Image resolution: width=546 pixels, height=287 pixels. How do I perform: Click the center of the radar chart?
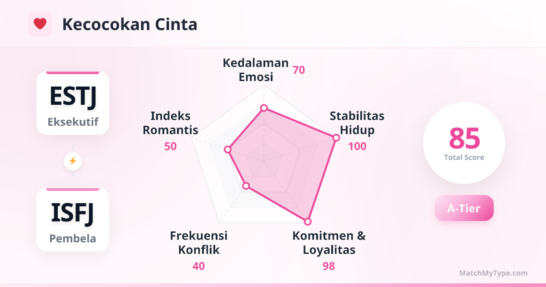(x=263, y=161)
